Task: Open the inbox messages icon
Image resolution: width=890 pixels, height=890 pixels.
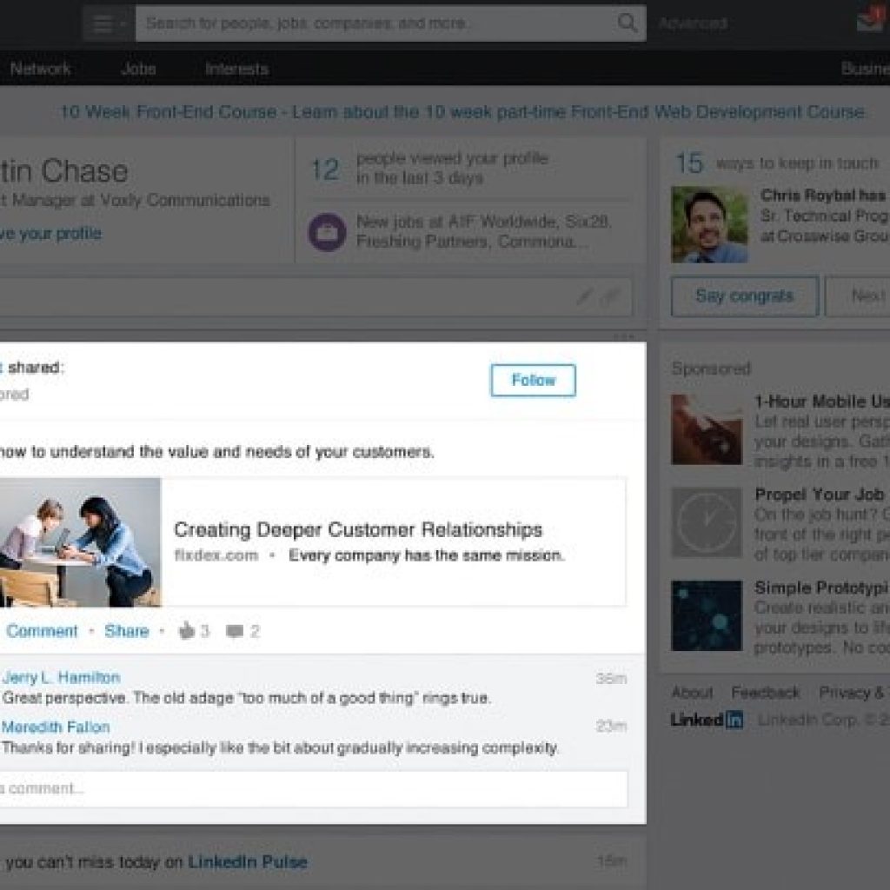Action: pos(871,21)
